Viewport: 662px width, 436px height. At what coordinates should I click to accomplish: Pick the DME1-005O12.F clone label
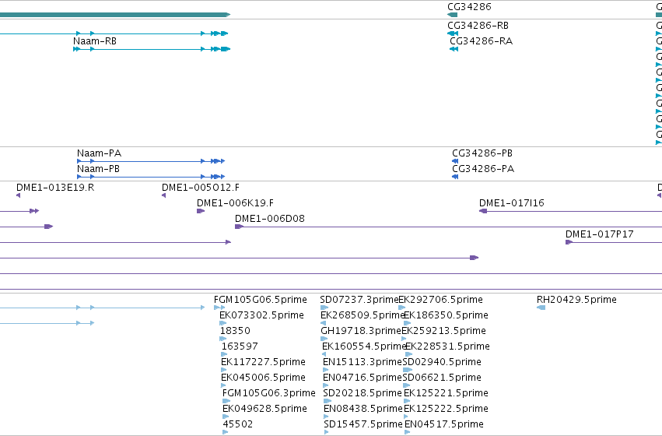[201, 187]
